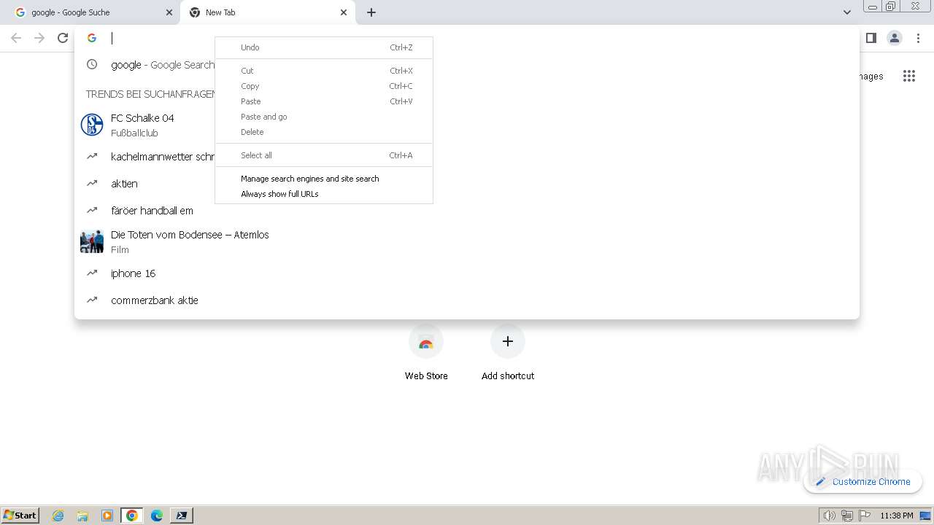
Task: Click Copy in the context menu
Action: click(x=324, y=86)
